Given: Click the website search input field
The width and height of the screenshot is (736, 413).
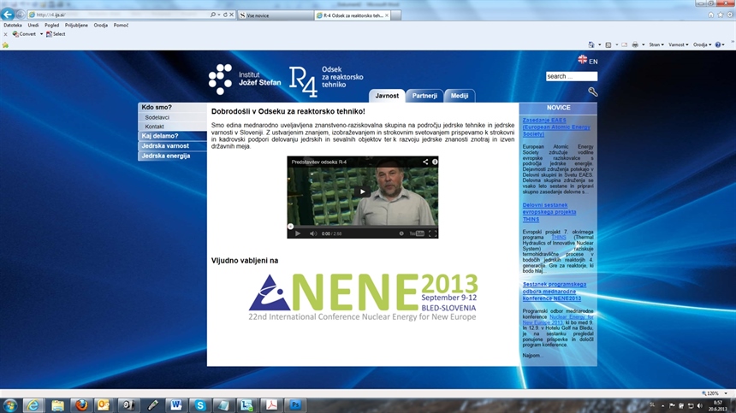Looking at the screenshot, I should pos(571,76).
